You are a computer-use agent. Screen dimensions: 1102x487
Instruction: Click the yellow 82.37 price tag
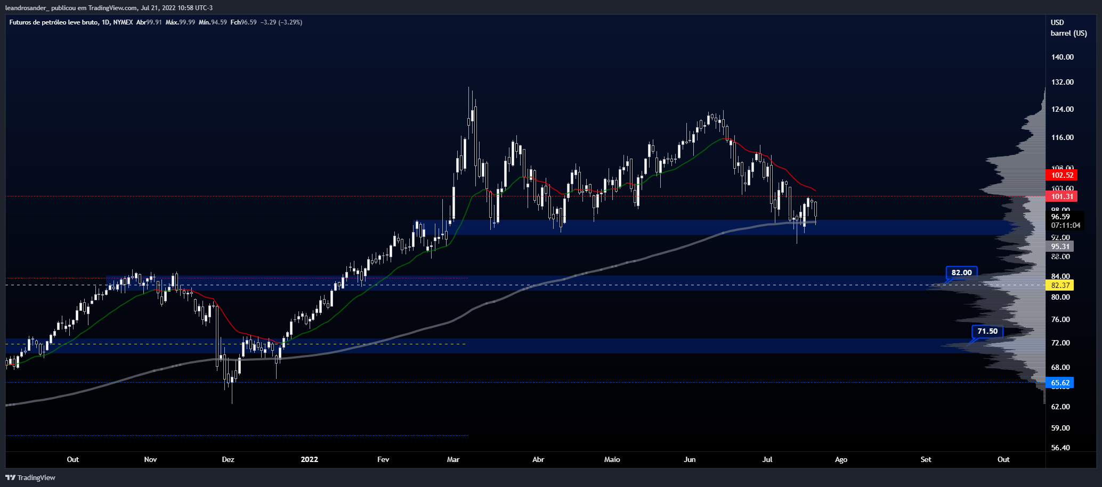(1060, 285)
